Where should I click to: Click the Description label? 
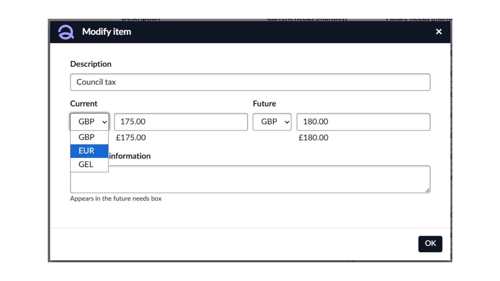pyautogui.click(x=91, y=64)
